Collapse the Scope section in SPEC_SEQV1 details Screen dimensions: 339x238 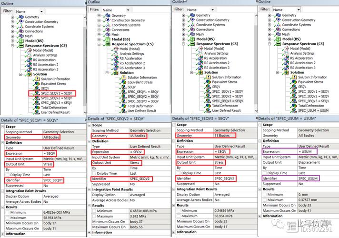2,127
